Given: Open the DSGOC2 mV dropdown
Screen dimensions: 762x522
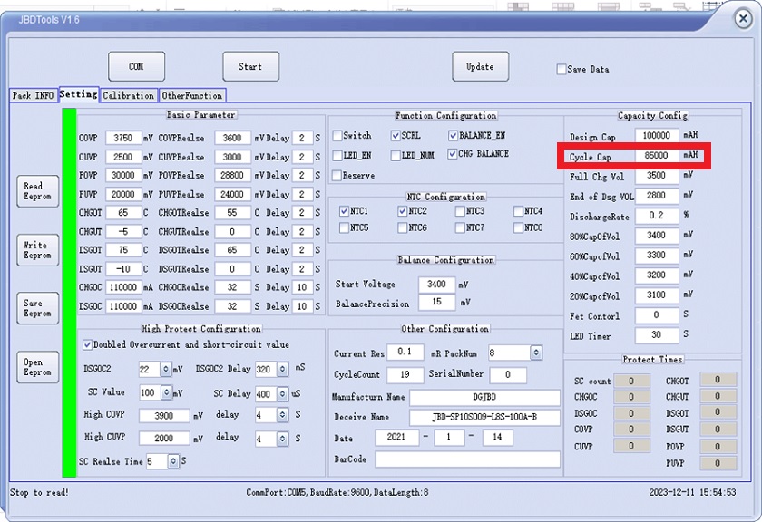Looking at the screenshot, I should 166,370.
